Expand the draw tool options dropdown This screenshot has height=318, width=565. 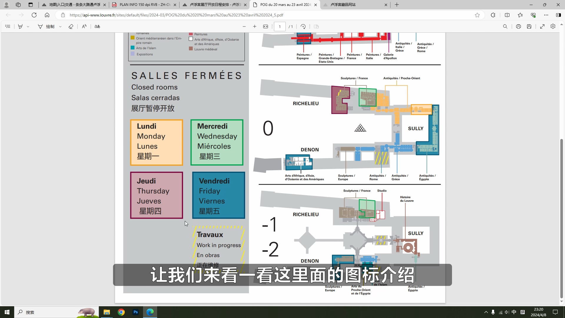[x=60, y=26]
